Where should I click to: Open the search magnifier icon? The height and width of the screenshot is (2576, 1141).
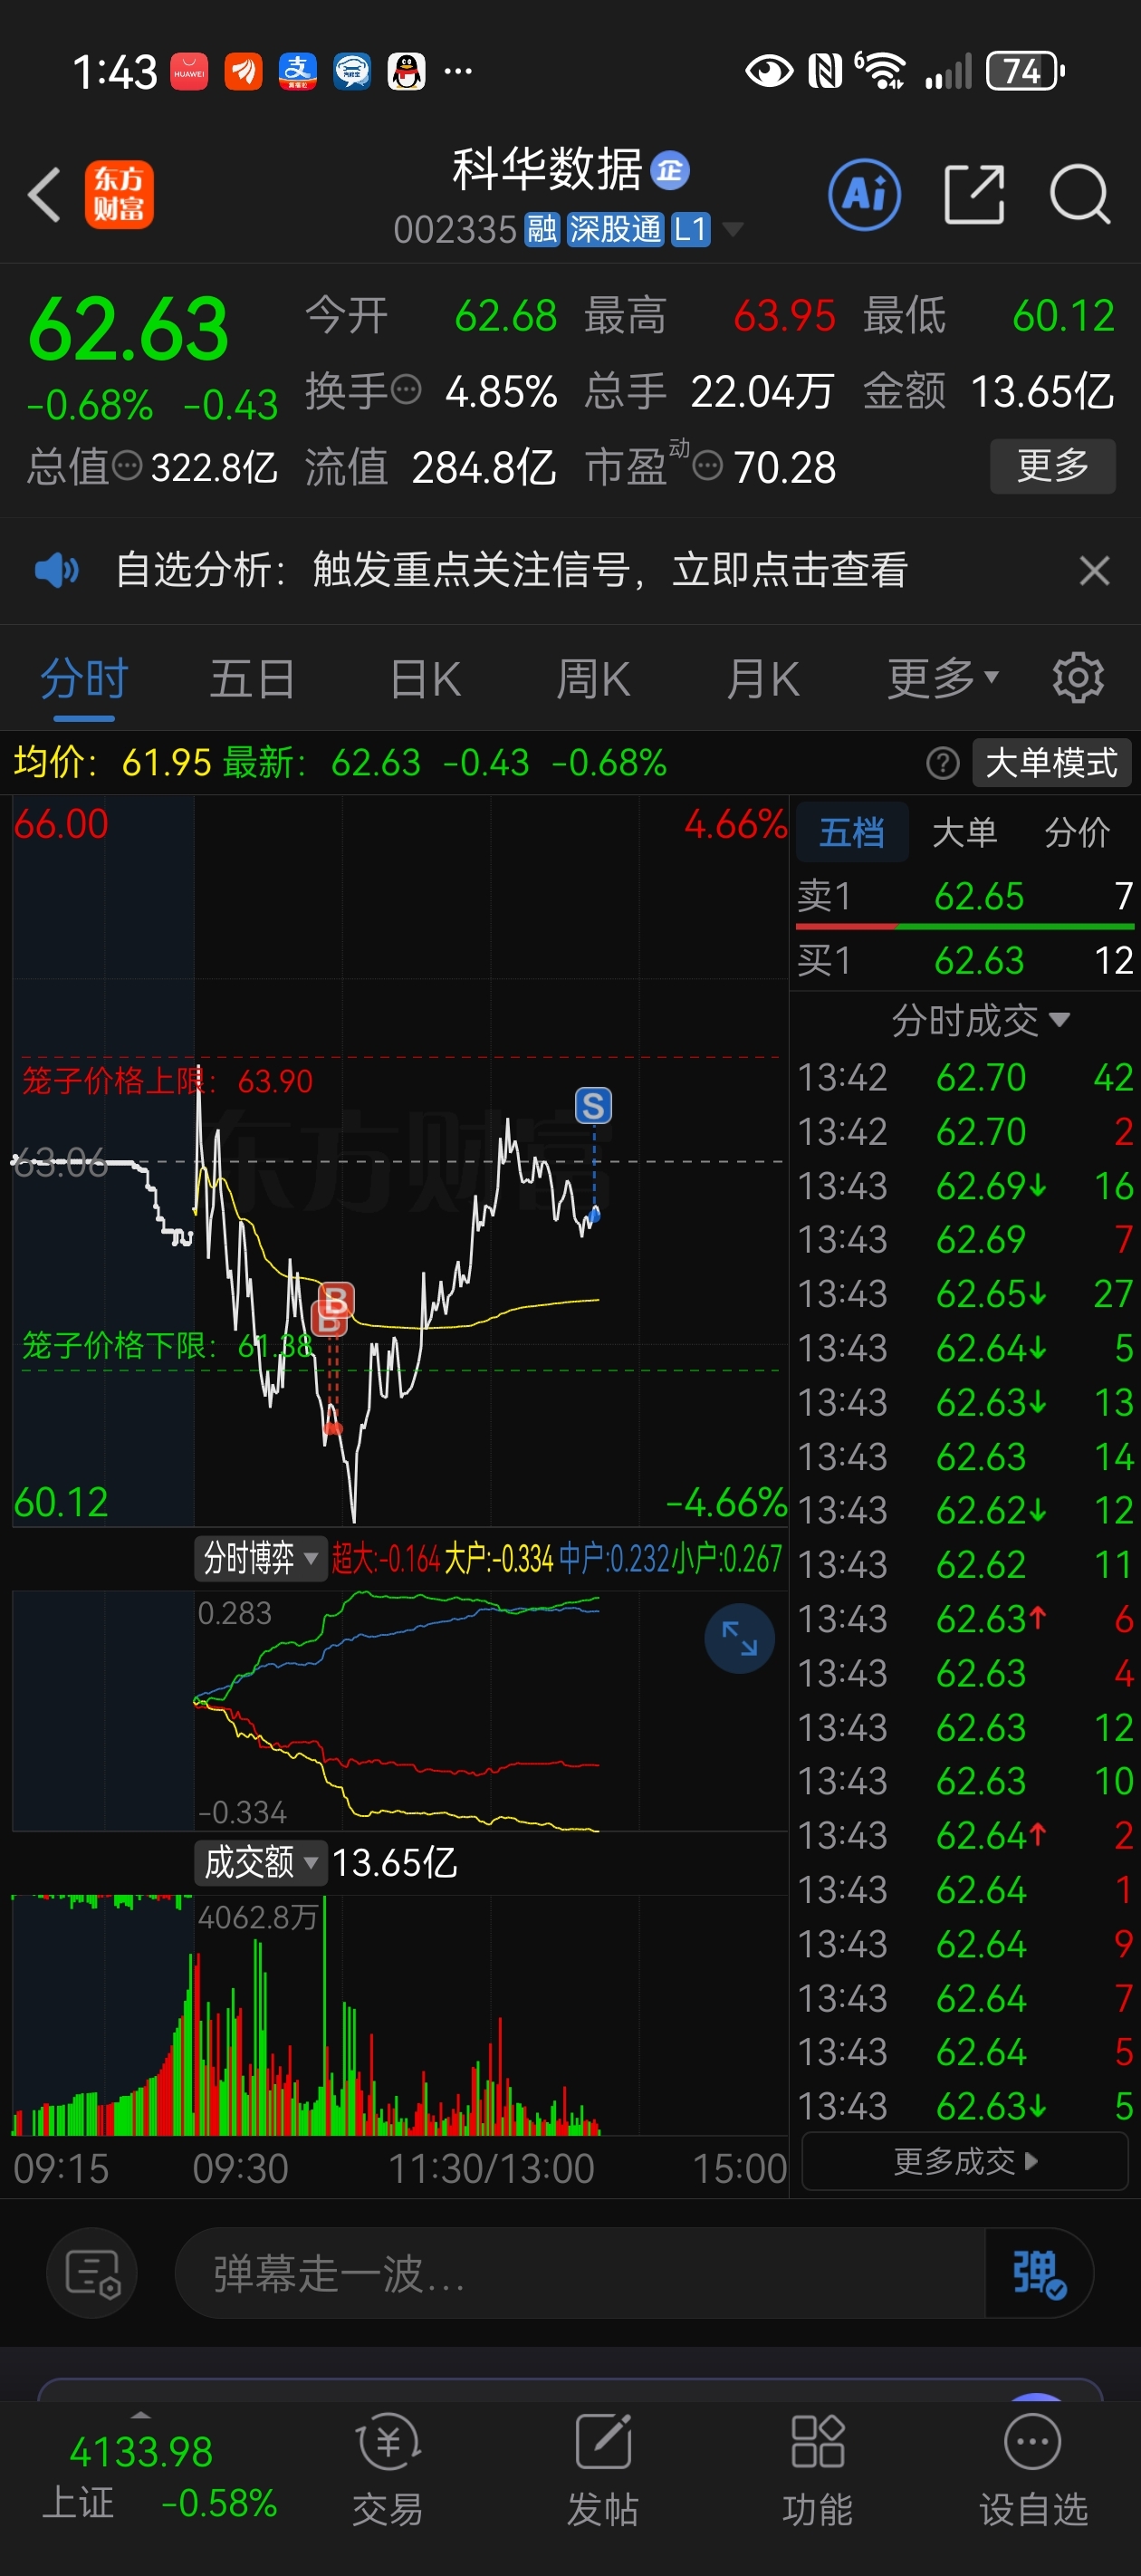(x=1080, y=194)
